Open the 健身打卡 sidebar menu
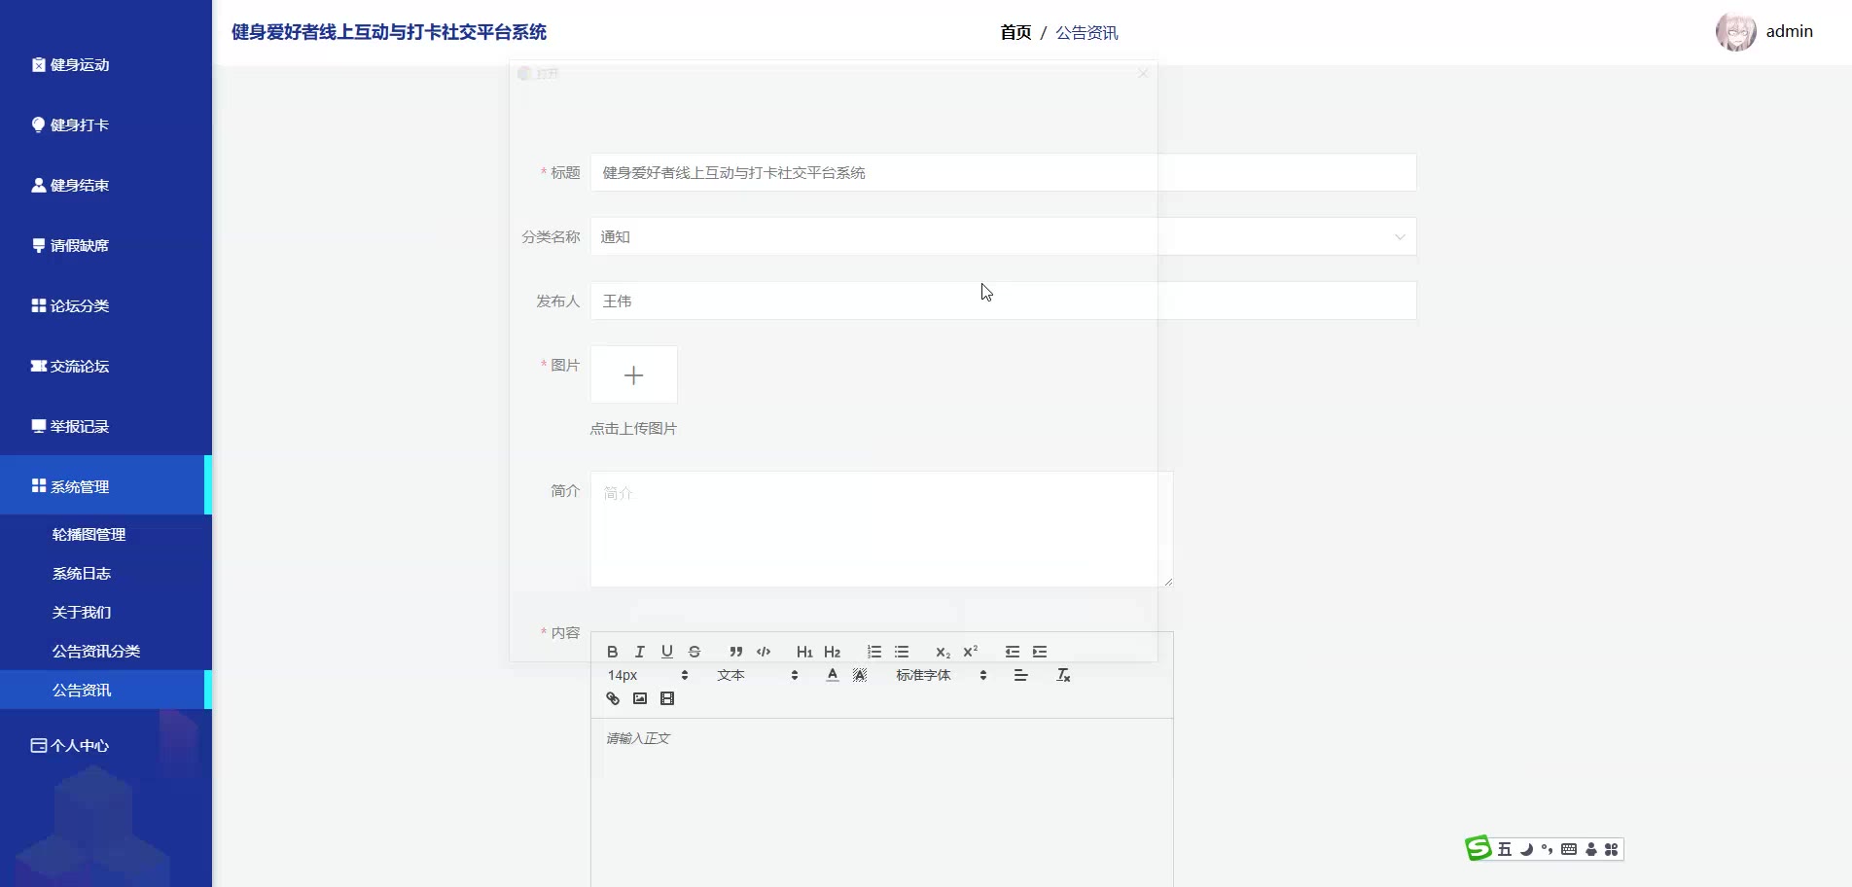Viewport: 1852px width, 887px height. coord(80,124)
